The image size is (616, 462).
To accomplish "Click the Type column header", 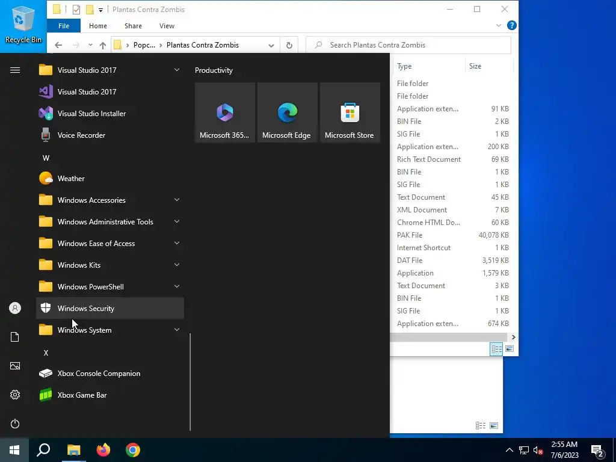I will click(430, 66).
